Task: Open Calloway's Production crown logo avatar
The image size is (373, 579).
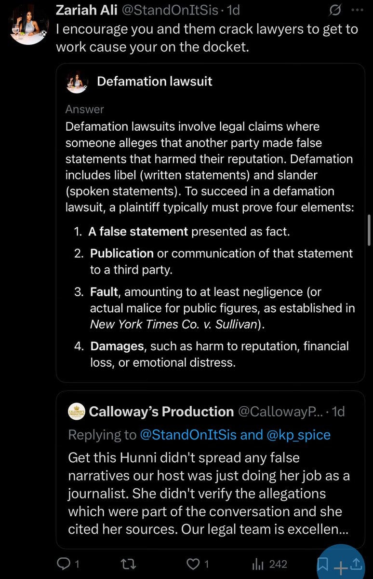Action: coord(77,412)
